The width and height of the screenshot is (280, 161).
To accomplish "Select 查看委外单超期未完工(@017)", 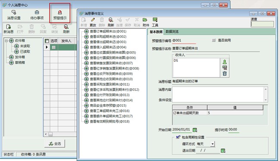I will click(111, 116).
